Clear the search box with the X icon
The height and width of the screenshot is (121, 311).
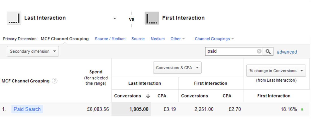pos(259,51)
